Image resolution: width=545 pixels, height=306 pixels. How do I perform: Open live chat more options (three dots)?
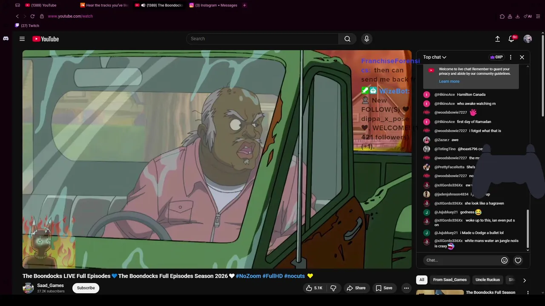tap(511, 57)
